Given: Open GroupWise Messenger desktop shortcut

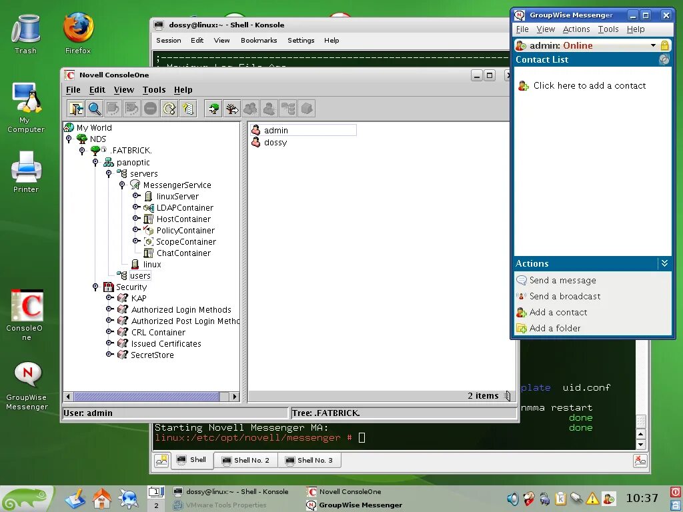Looking at the screenshot, I should 27,386.
